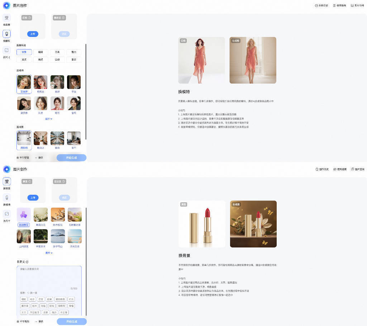Choose the 日系 style option

[x=57, y=52]
